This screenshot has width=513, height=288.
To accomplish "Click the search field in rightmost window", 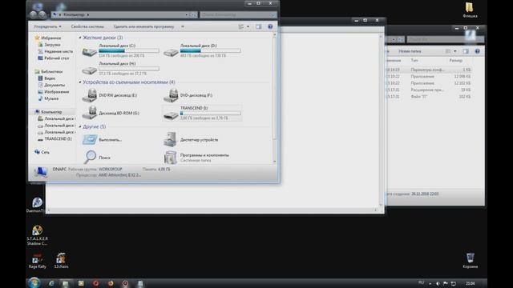I will point(446,39).
